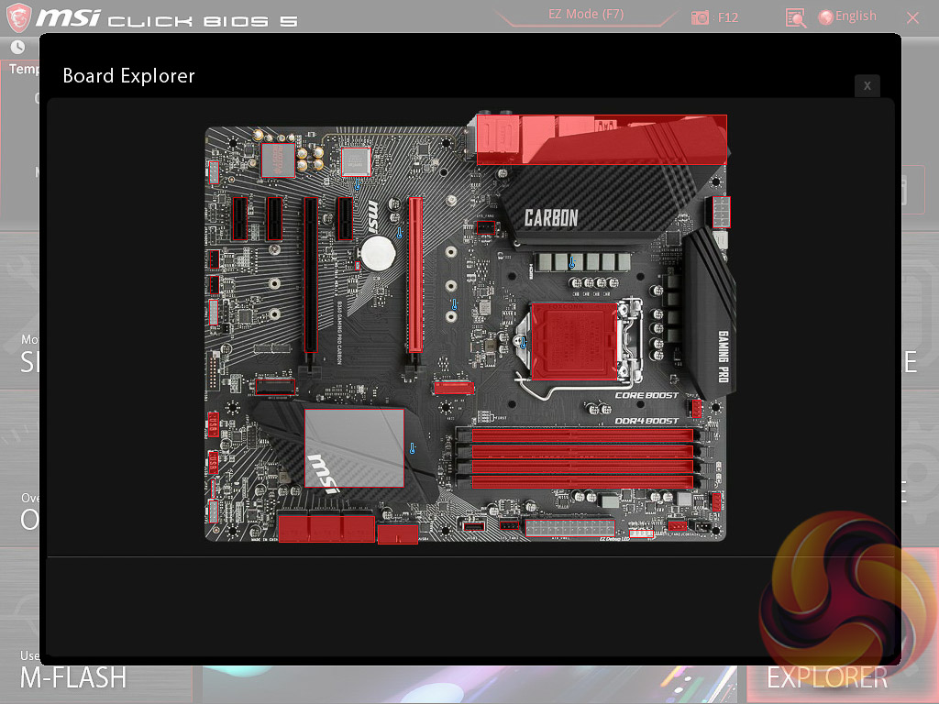
Task: Exit BIOS with the top-right X
Action: (912, 18)
